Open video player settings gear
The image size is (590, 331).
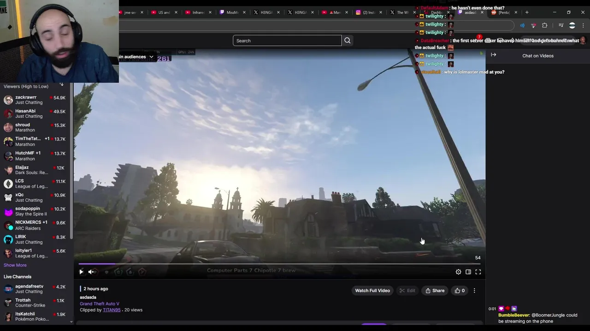[x=458, y=272]
